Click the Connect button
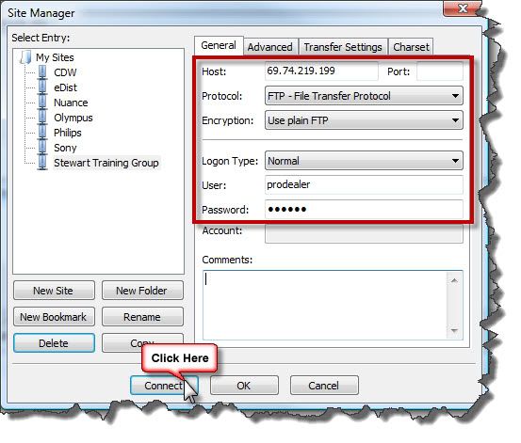Image resolution: width=521 pixels, height=443 pixels. (x=164, y=386)
